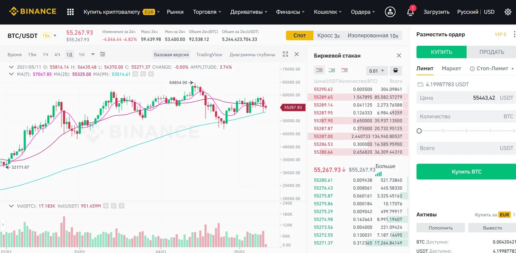Focus the Цена input field

click(466, 98)
